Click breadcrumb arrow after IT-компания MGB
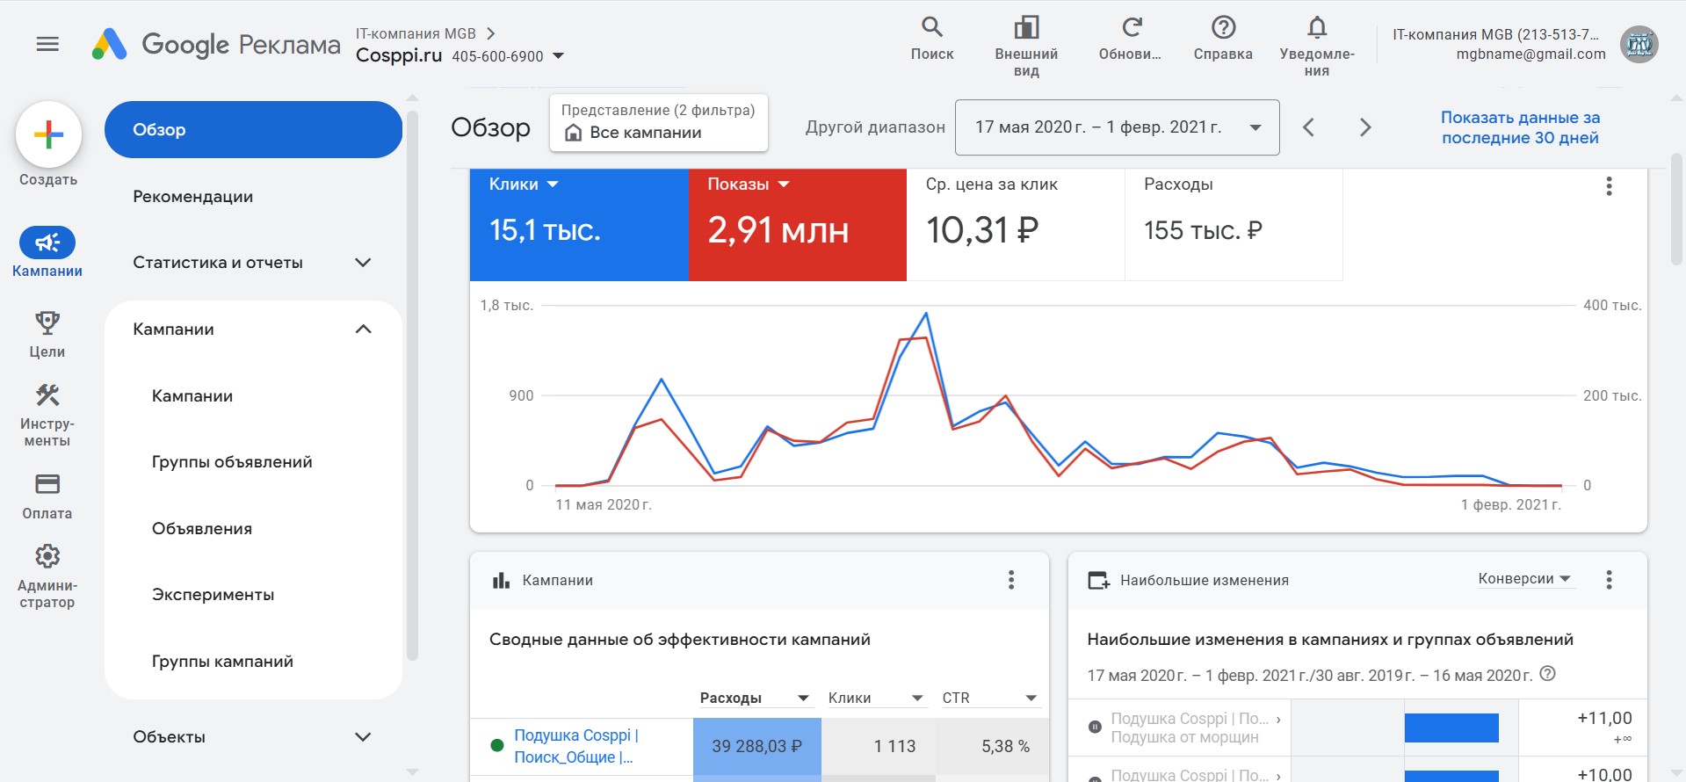1686x782 pixels. tap(491, 33)
